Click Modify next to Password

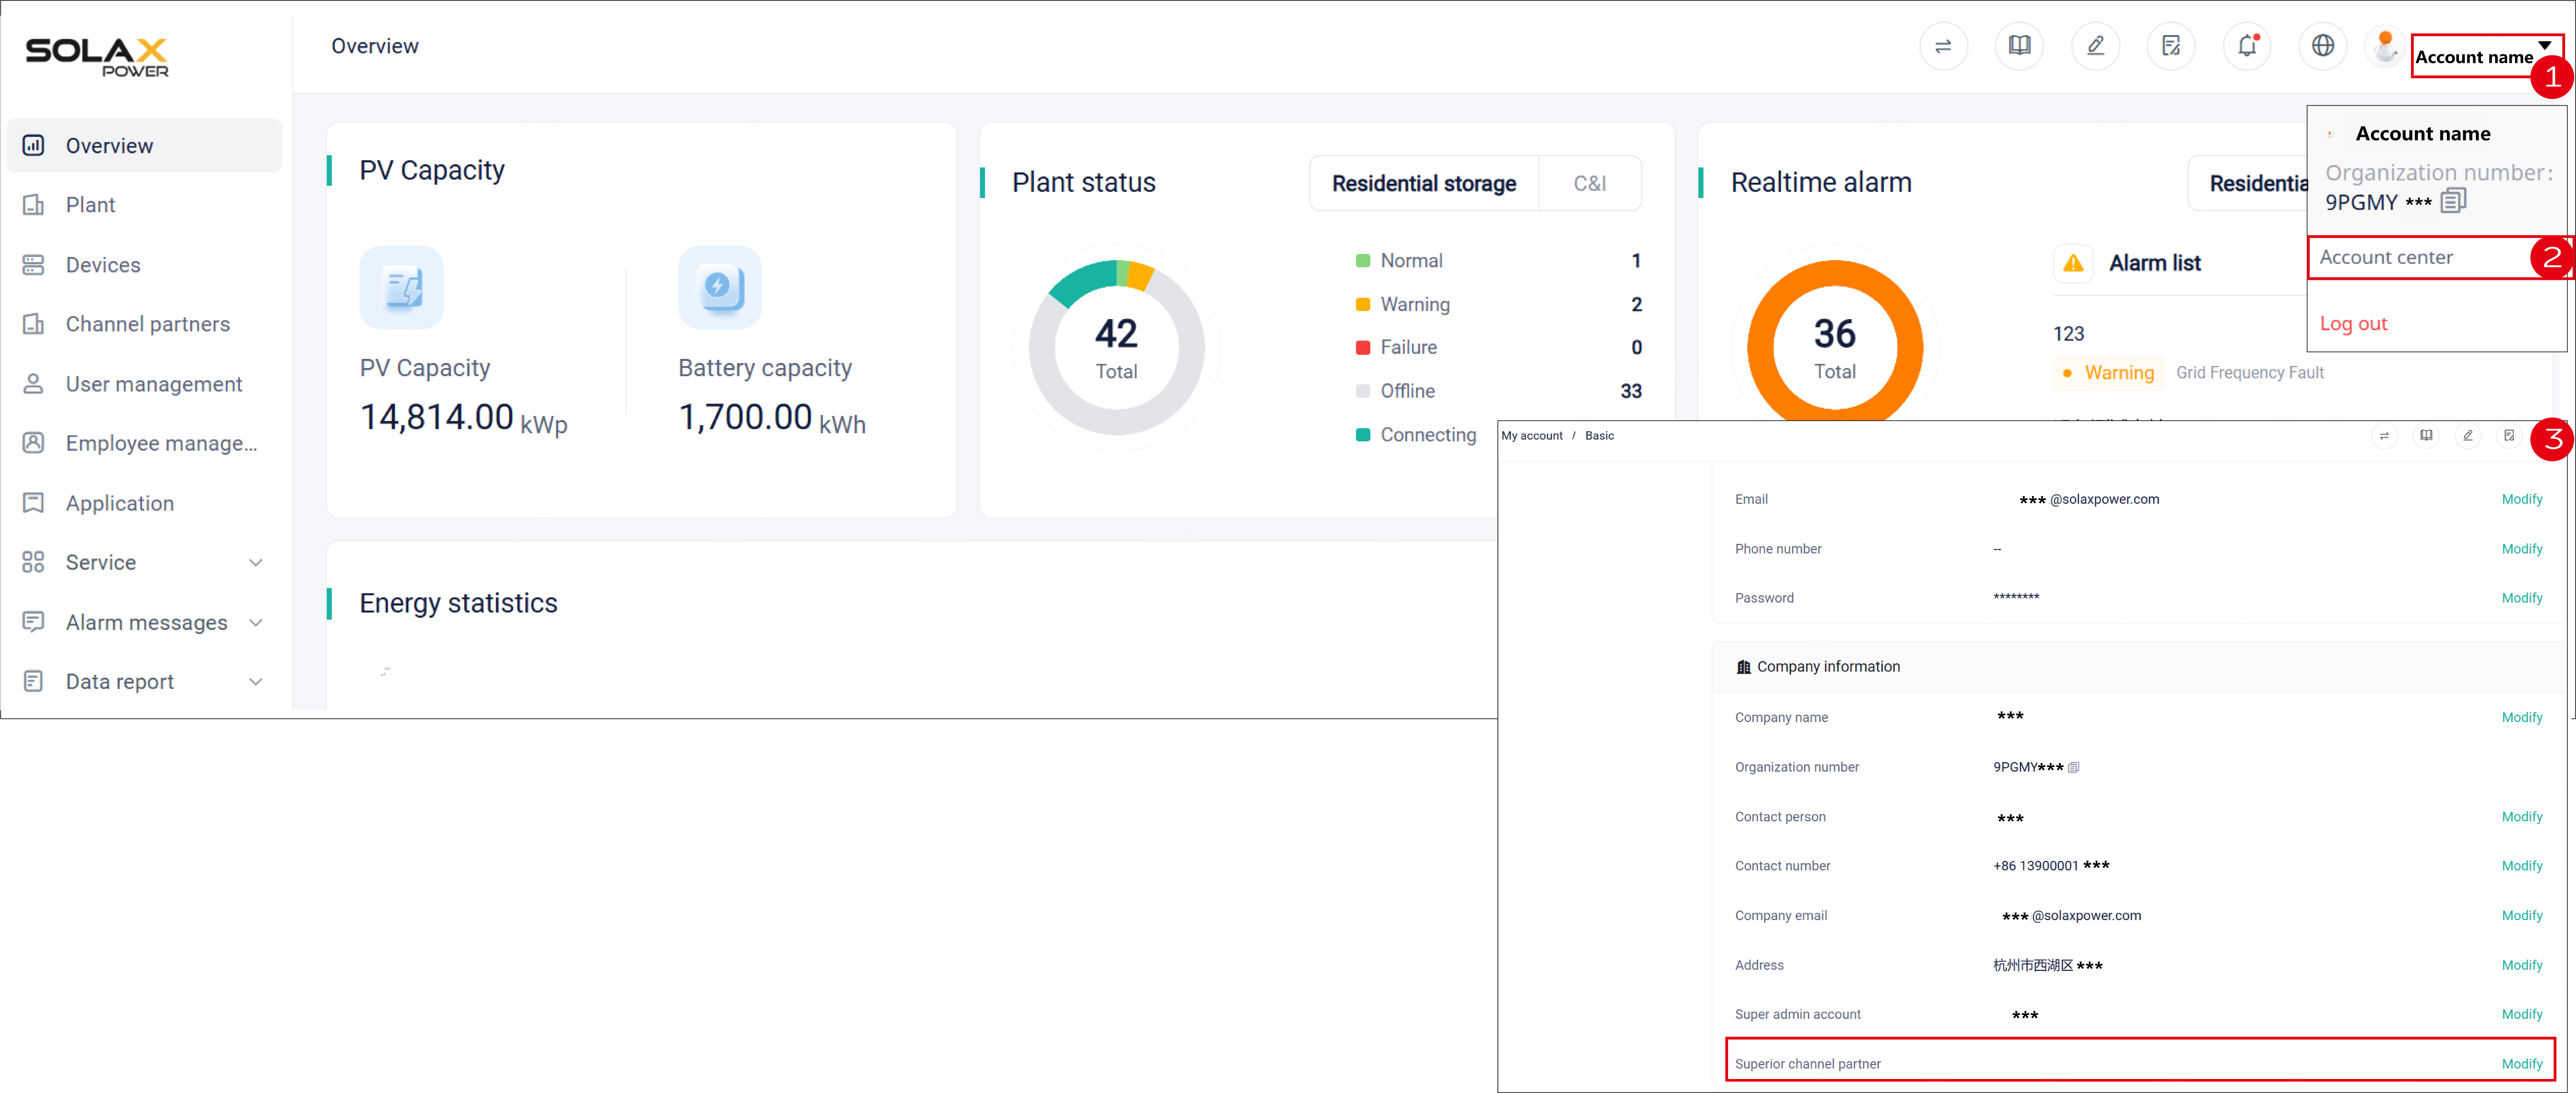click(x=2522, y=598)
